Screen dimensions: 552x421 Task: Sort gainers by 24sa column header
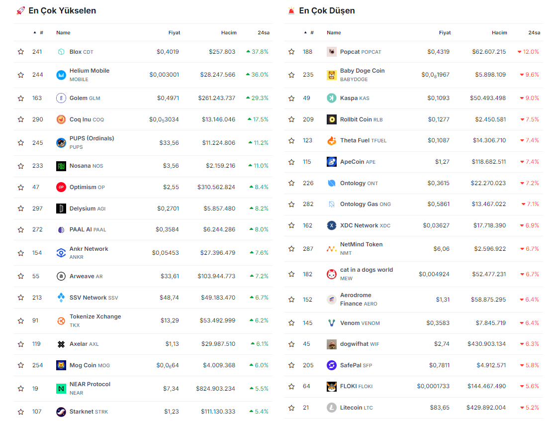263,33
